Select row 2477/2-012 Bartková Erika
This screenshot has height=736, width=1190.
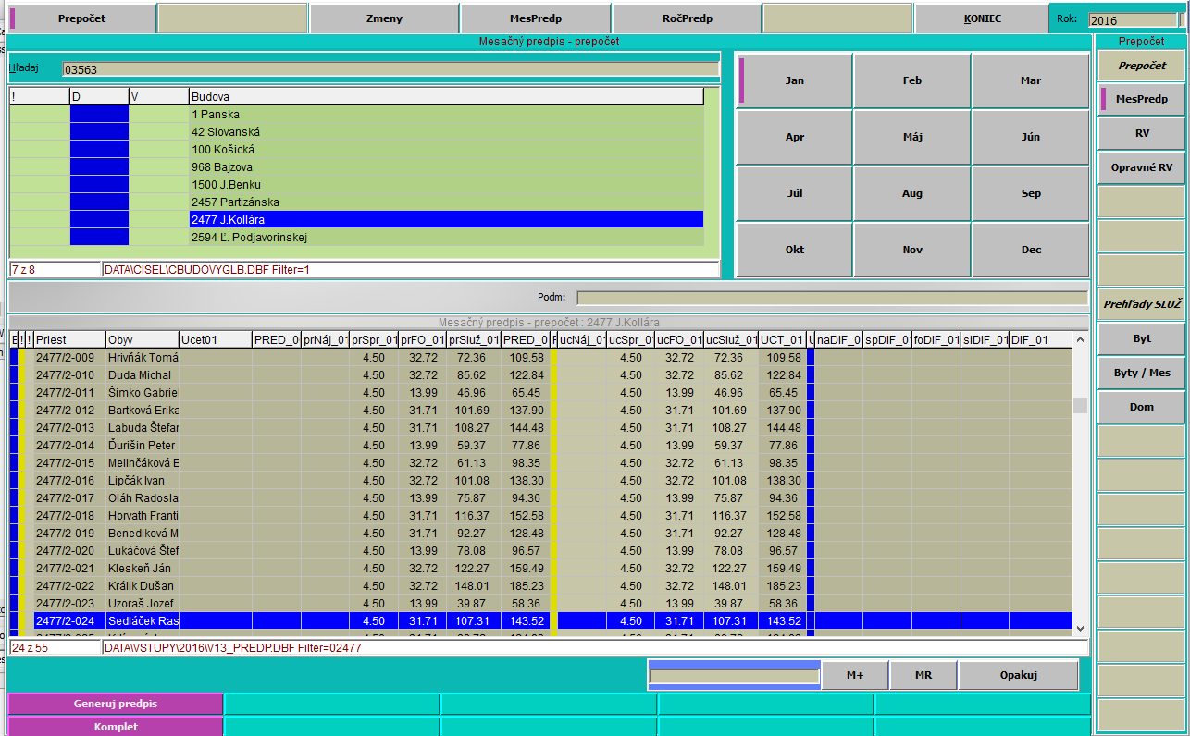(x=540, y=411)
